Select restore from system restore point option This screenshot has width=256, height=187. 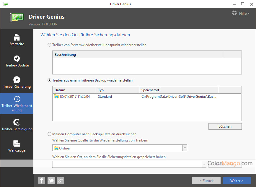(x=49, y=45)
